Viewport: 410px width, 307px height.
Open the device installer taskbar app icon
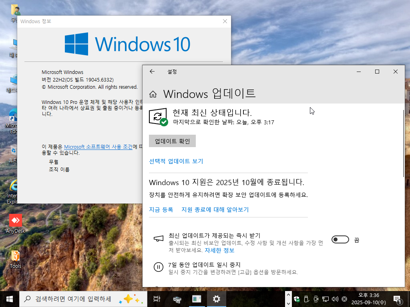(x=177, y=299)
